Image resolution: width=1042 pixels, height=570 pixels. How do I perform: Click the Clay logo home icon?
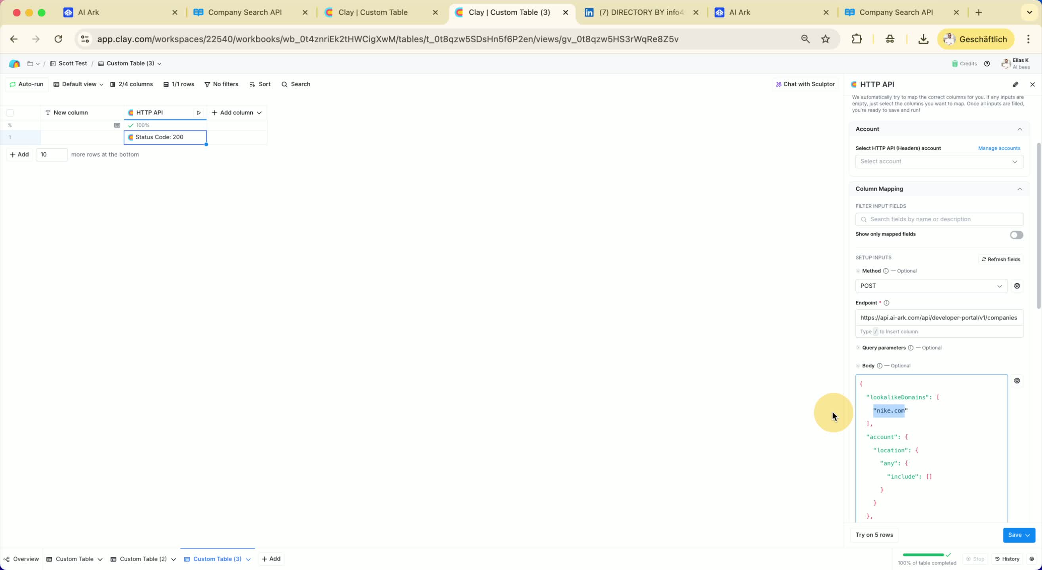tap(15, 63)
